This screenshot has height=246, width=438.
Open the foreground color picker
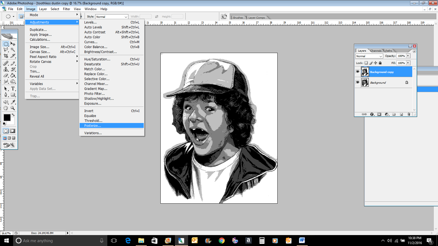pyautogui.click(x=7, y=117)
